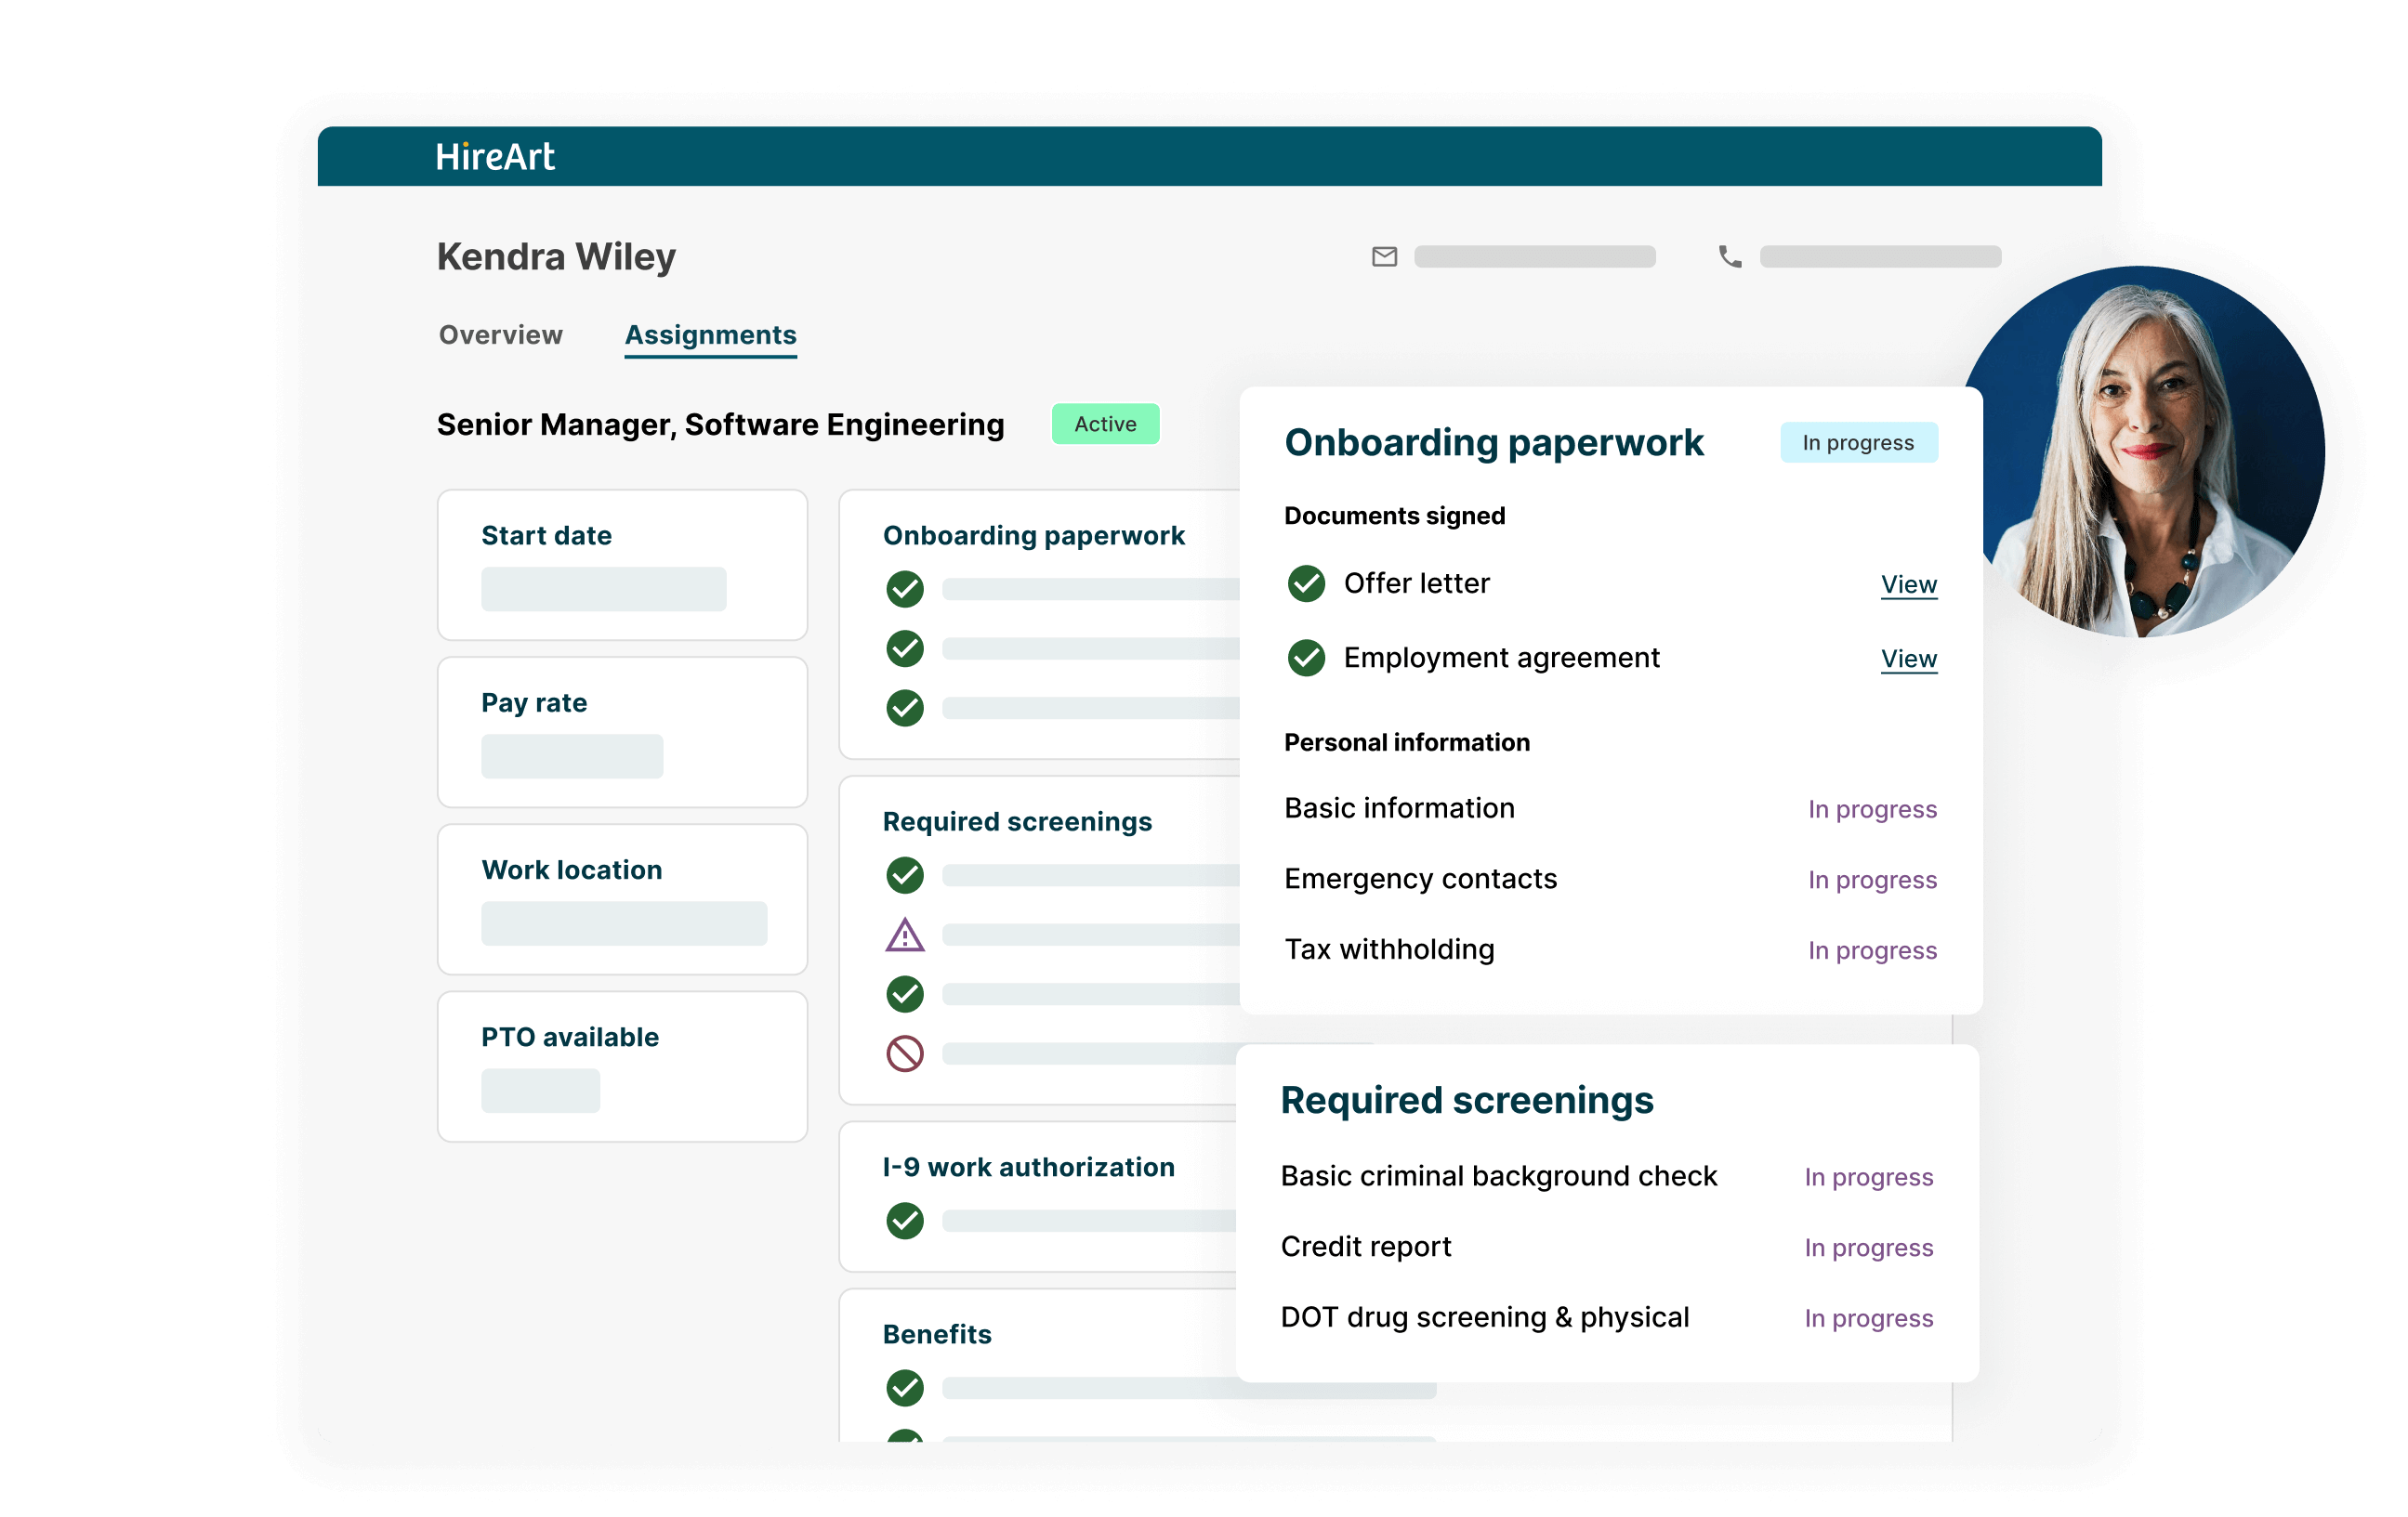Viewport: 2408px width, 1517px height.
Task: Click the first Benefits checkmark
Action: click(x=904, y=1387)
